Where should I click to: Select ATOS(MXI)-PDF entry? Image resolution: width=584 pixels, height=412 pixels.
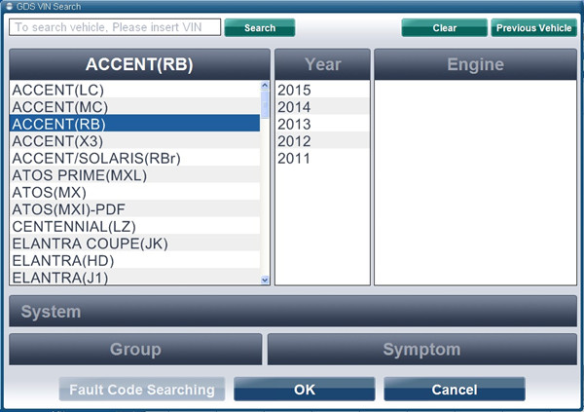click(135, 208)
